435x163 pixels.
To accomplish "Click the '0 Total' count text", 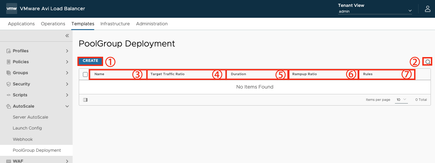I will [x=421, y=100].
